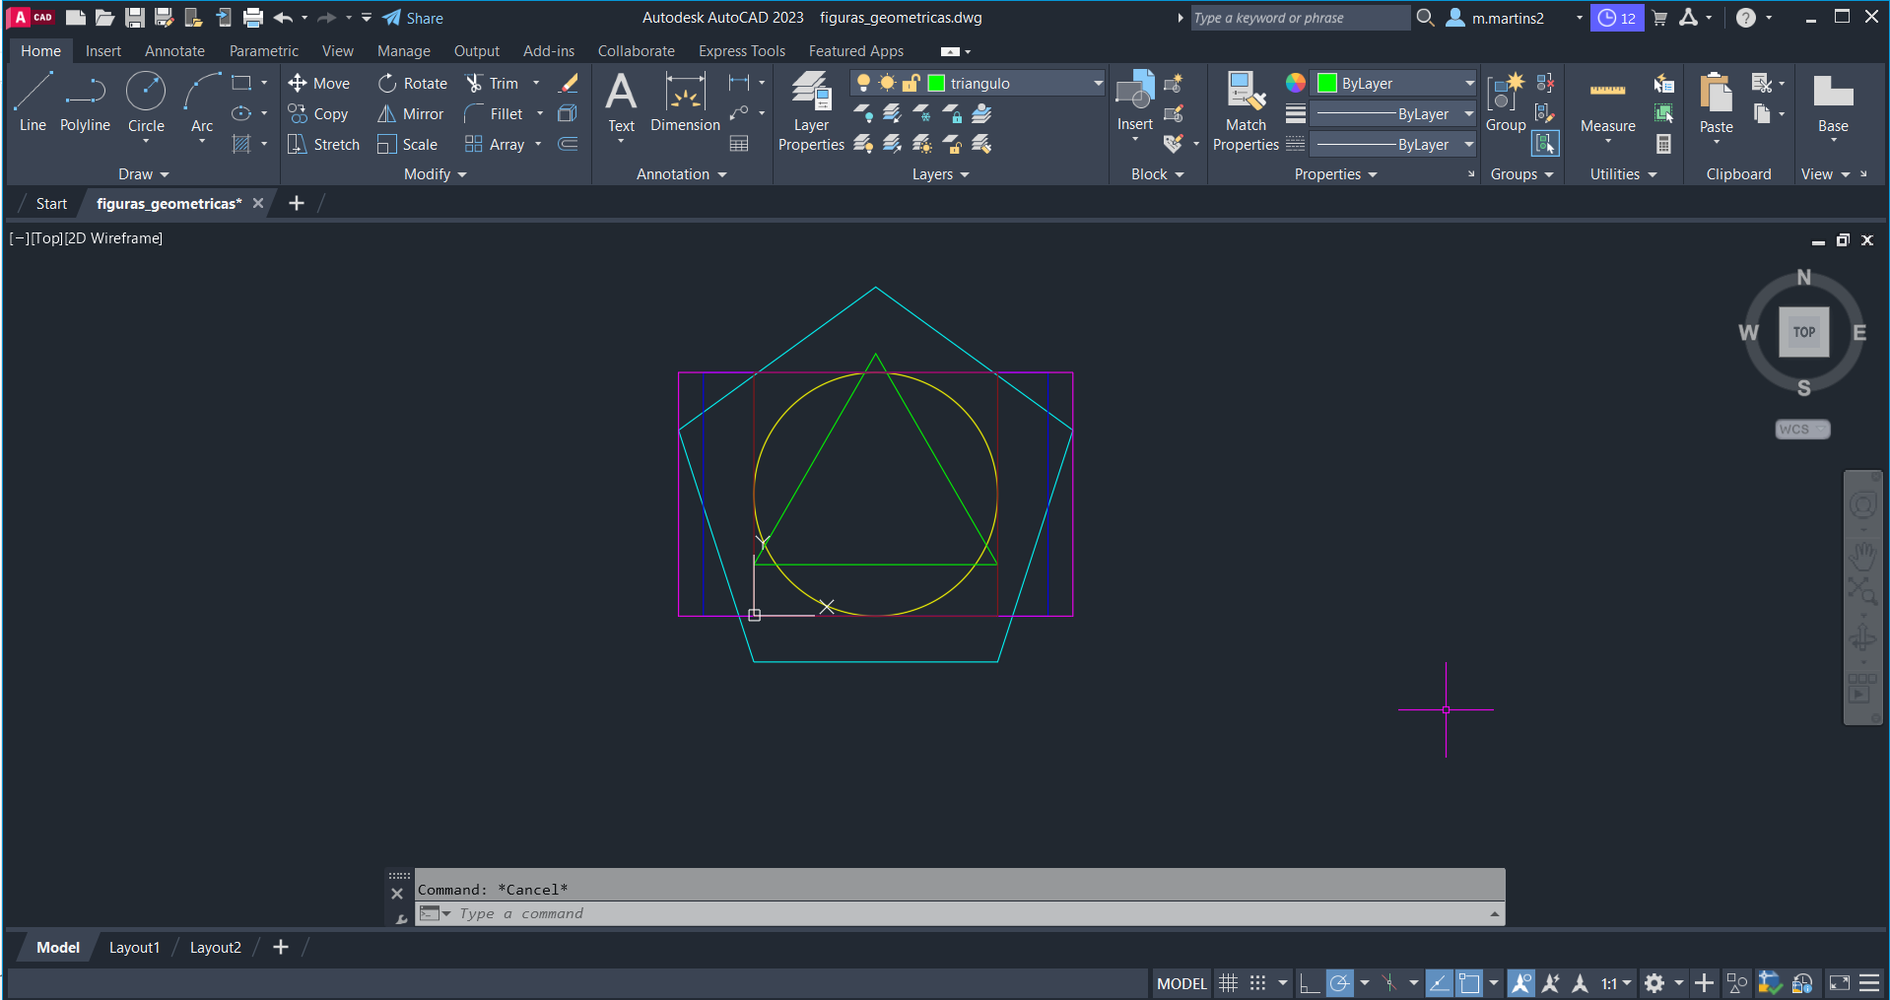The image size is (1890, 1000).
Task: Activate the Mirror command
Action: click(411, 114)
